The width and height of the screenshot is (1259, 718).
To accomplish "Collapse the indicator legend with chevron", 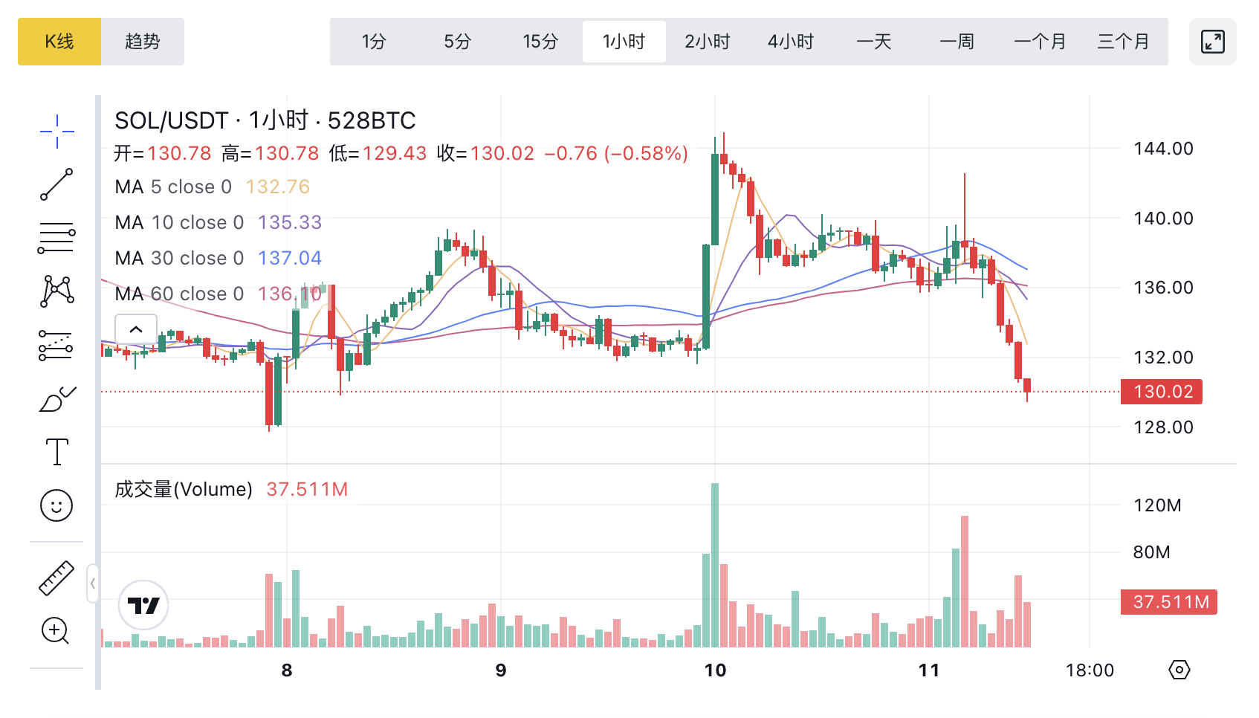I will tap(136, 329).
